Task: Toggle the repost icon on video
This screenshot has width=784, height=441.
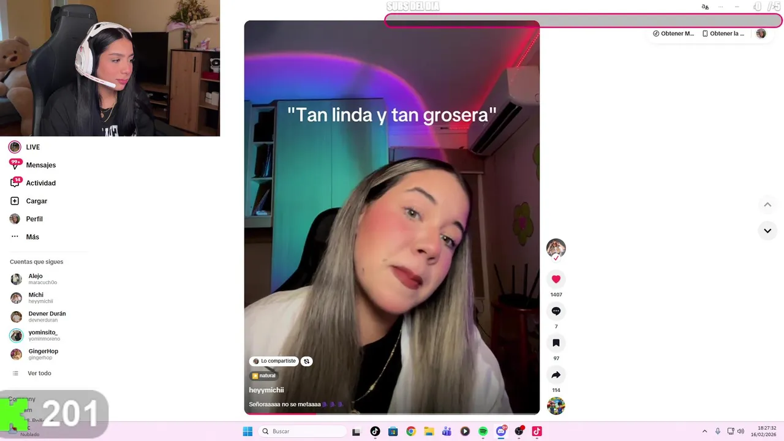Action: (x=307, y=361)
